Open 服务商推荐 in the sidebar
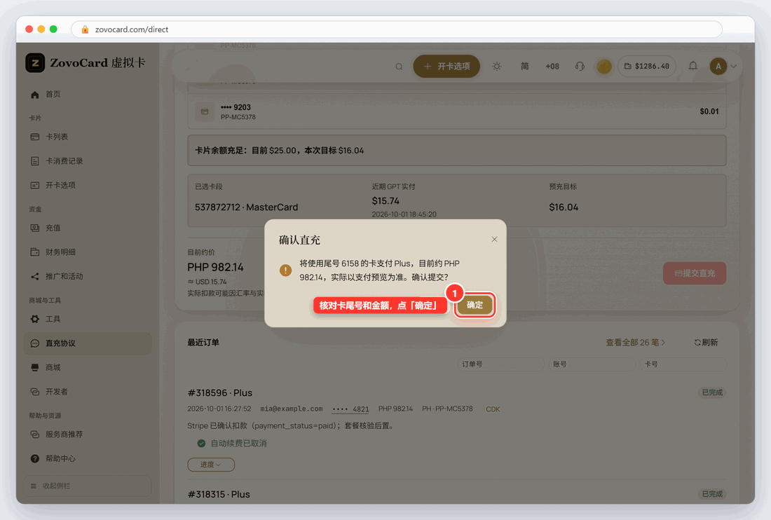Viewport: 771px width, 520px height. coord(88,435)
